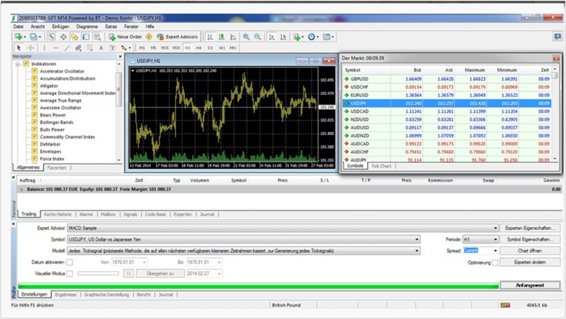Select the H4 timeframe toggle
This screenshot has width=566, height=319.
198,48
